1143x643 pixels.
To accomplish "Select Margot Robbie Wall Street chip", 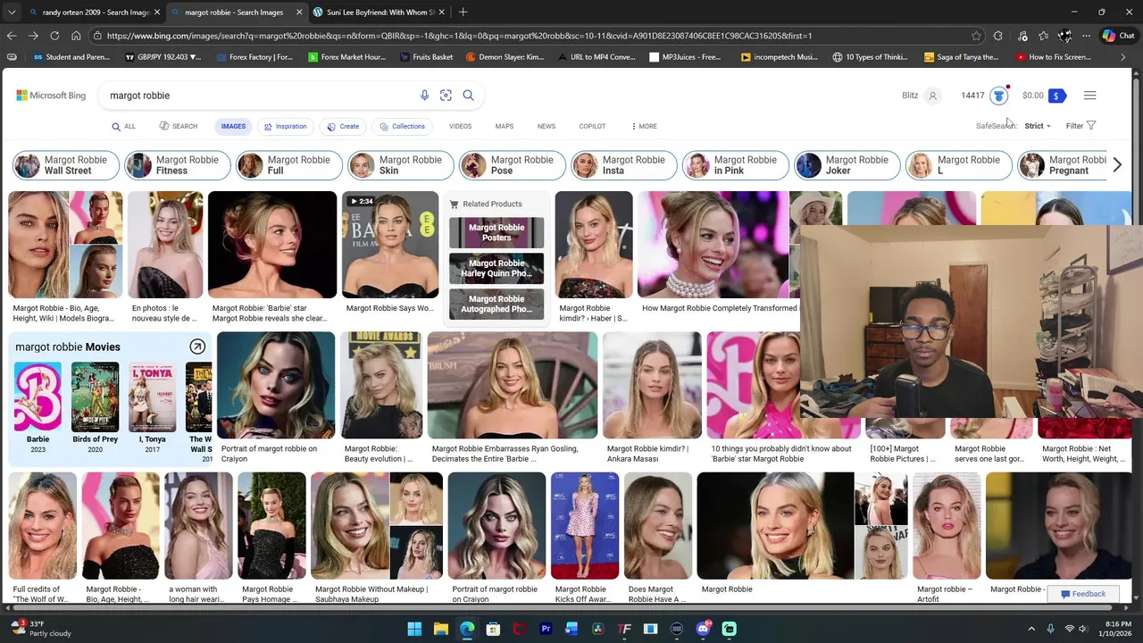I will click(65, 165).
